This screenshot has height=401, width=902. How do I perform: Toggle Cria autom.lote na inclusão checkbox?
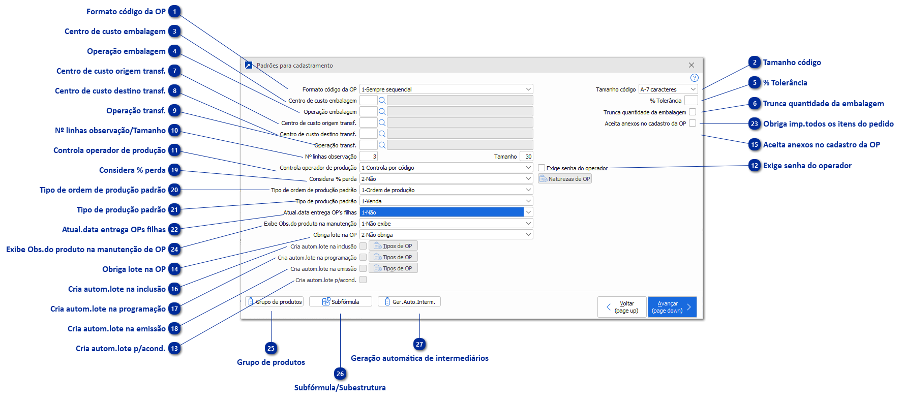(363, 246)
